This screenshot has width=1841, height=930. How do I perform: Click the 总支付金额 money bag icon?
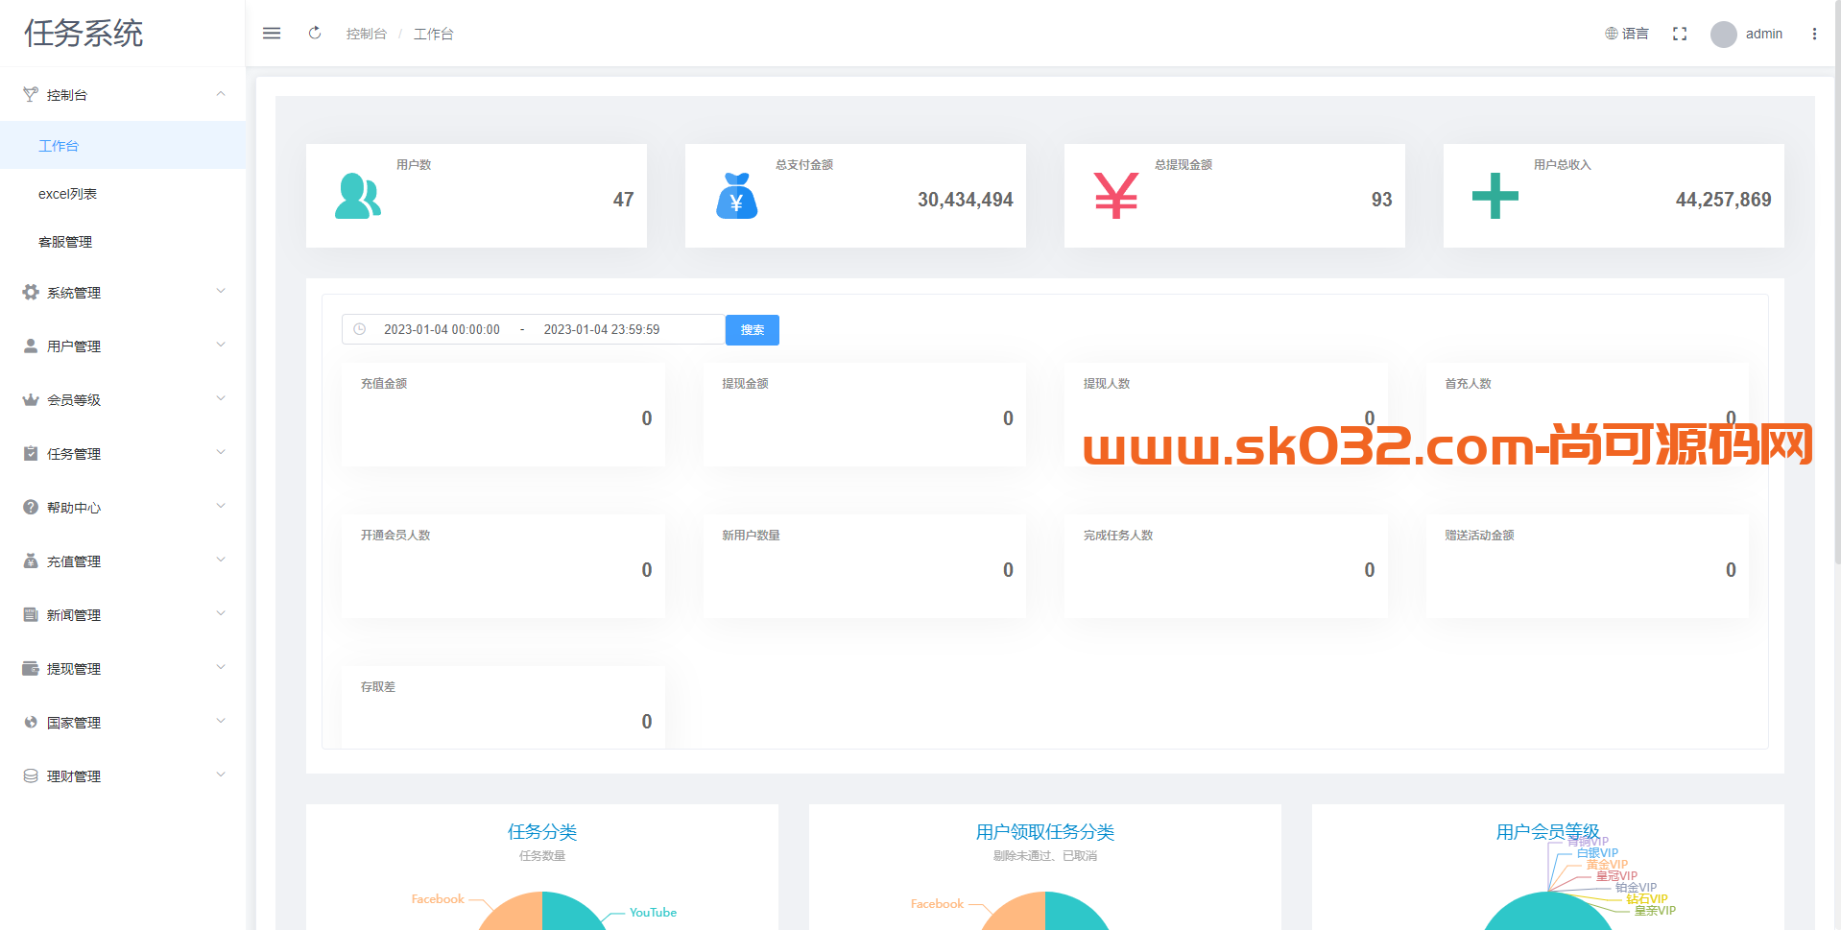point(737,196)
